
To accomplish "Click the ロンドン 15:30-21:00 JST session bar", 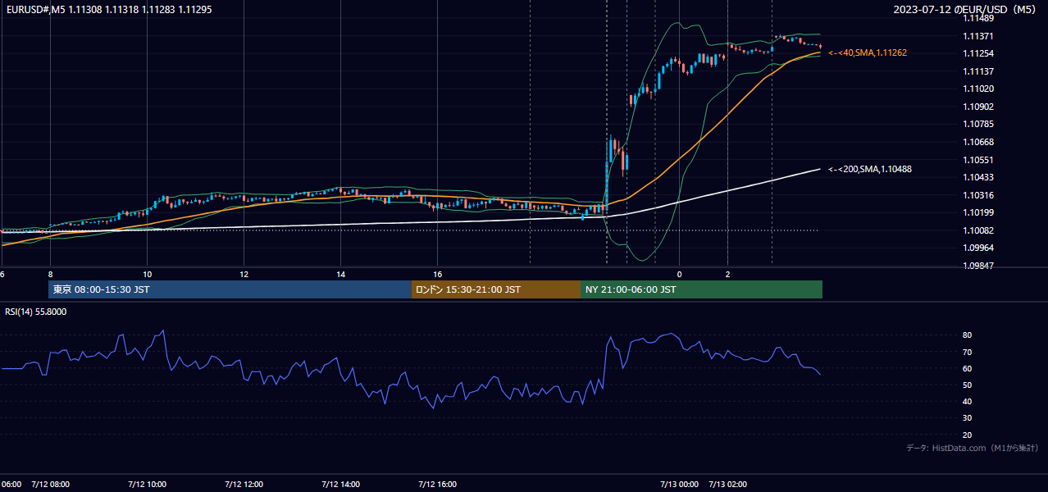I will click(x=496, y=289).
